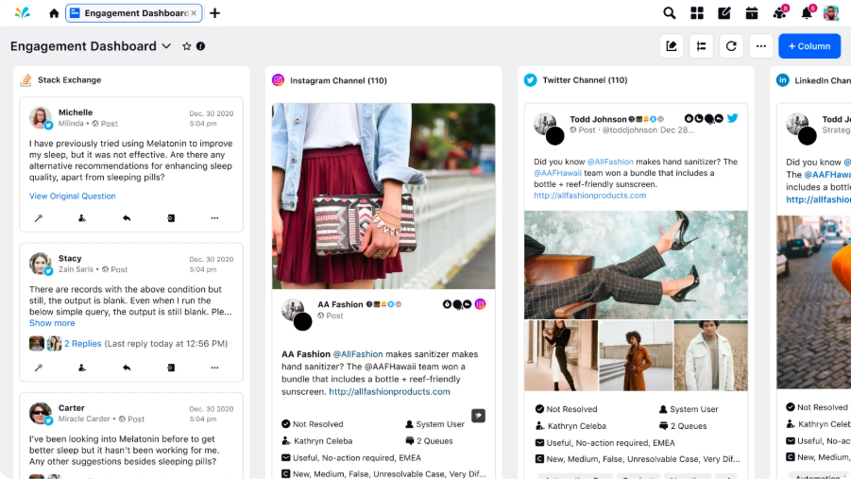Open the white jacket thumbnail in tweet
The width and height of the screenshot is (851, 479).
click(710, 356)
